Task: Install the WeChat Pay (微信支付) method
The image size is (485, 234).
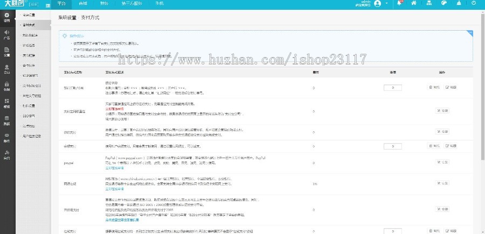Action: (442, 131)
